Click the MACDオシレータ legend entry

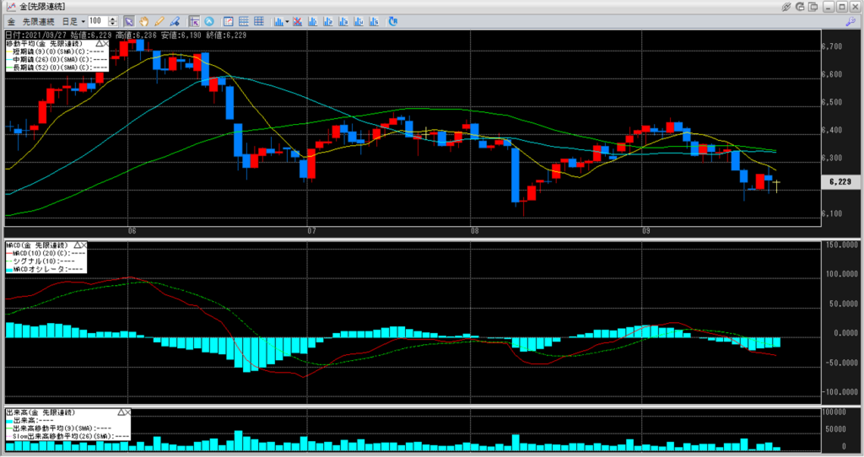click(x=46, y=269)
